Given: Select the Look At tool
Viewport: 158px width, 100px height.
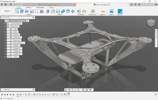Looking at the screenshot, I should pos(69,90).
